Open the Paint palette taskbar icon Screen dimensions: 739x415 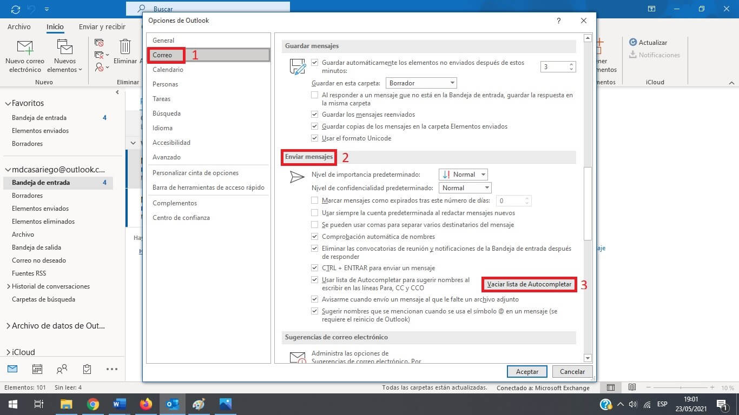pyautogui.click(x=199, y=404)
